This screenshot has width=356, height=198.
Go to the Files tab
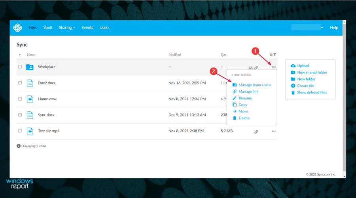(x=33, y=27)
